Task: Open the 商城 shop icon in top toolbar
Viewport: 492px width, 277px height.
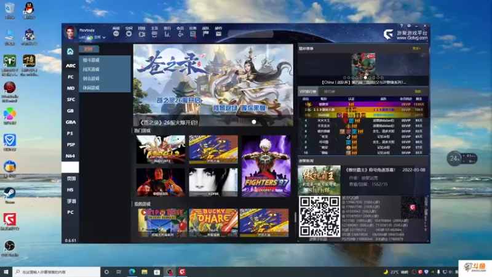Action: (x=116, y=34)
